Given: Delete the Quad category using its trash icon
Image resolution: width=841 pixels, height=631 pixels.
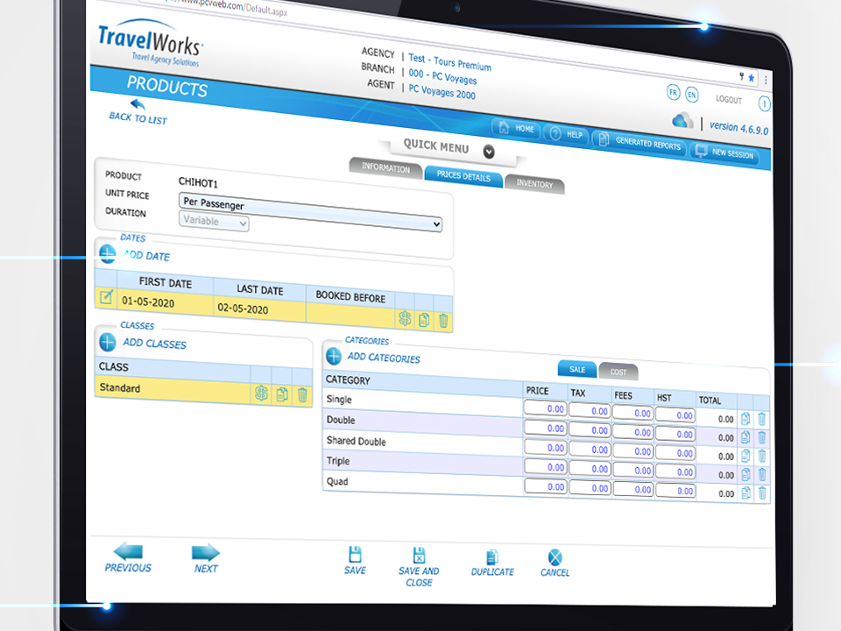Looking at the screenshot, I should tap(761, 493).
